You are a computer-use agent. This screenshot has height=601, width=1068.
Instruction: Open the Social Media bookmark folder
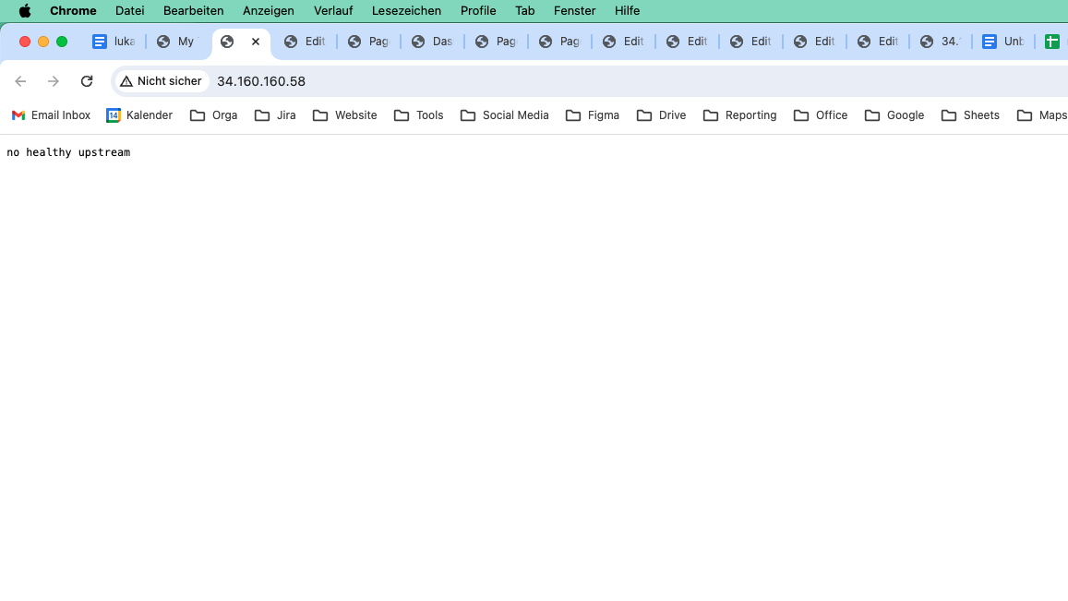(505, 115)
